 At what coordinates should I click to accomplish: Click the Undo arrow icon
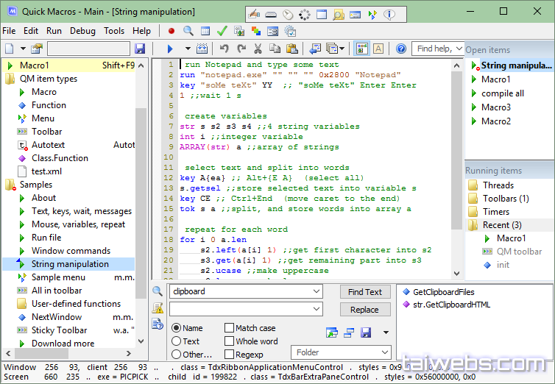click(x=224, y=49)
